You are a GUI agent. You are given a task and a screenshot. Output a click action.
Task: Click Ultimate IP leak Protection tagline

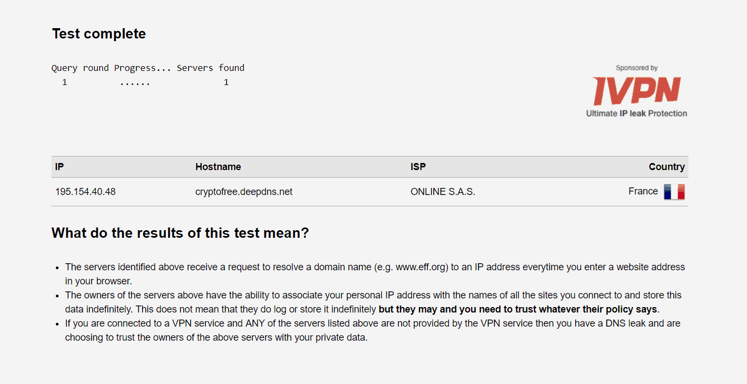(x=636, y=113)
